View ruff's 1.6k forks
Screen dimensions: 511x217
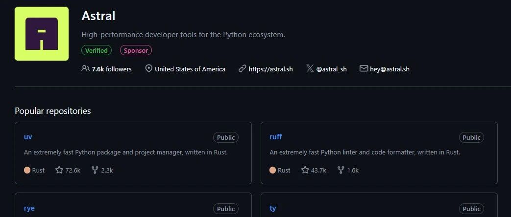point(353,170)
